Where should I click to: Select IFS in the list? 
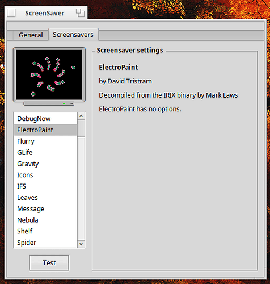click(x=45, y=186)
